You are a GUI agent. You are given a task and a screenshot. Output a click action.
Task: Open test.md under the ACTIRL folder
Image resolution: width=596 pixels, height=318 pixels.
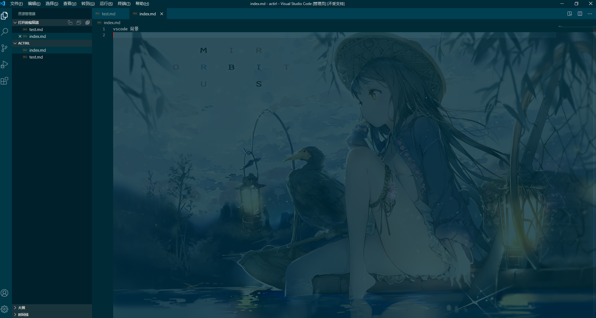pos(52,57)
